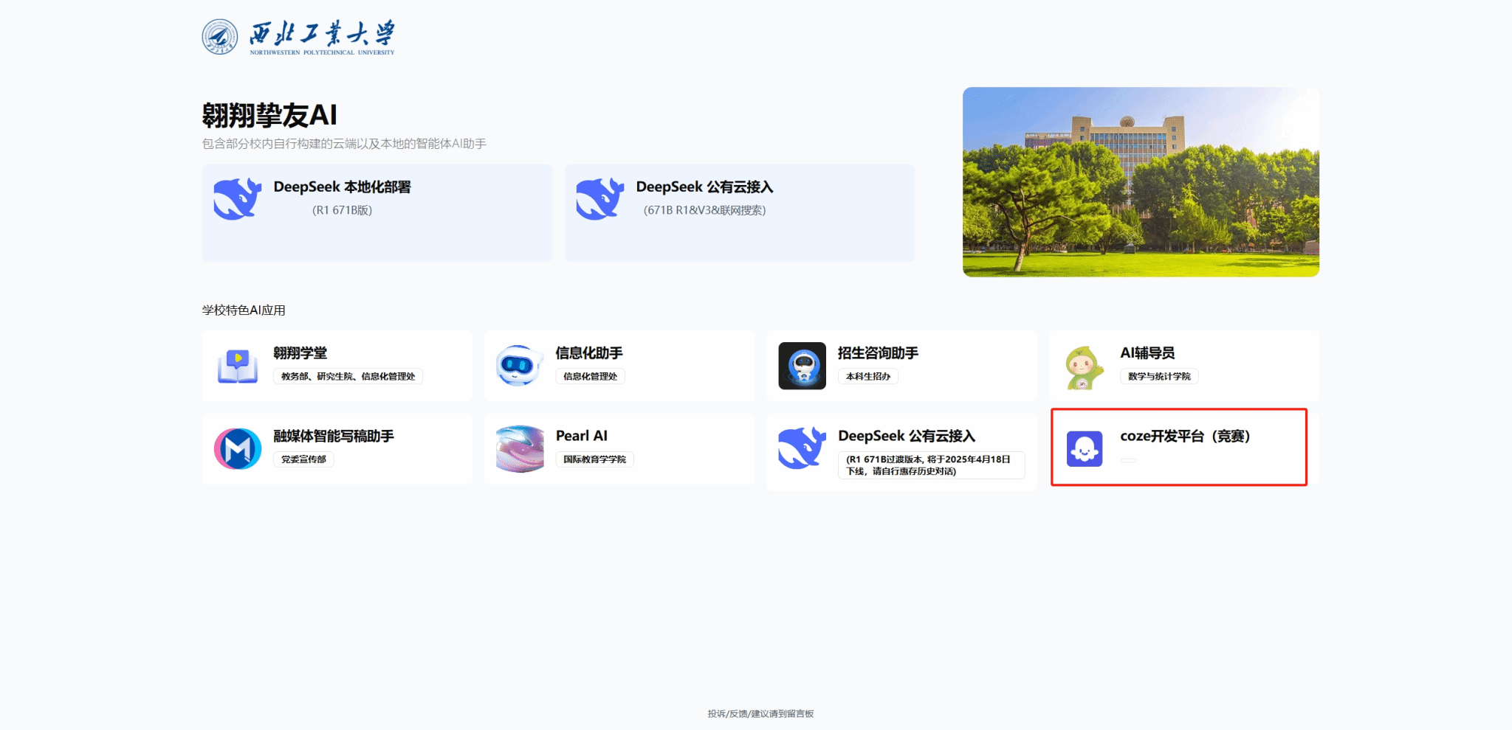Open the 信息化助手 title
The image size is (1512, 730).
pos(589,353)
